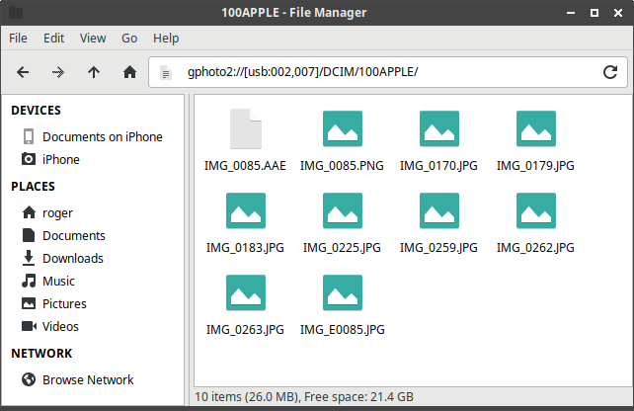634x411 pixels.
Task: Select the IMG_0085.PNG image icon
Action: pyautogui.click(x=343, y=128)
